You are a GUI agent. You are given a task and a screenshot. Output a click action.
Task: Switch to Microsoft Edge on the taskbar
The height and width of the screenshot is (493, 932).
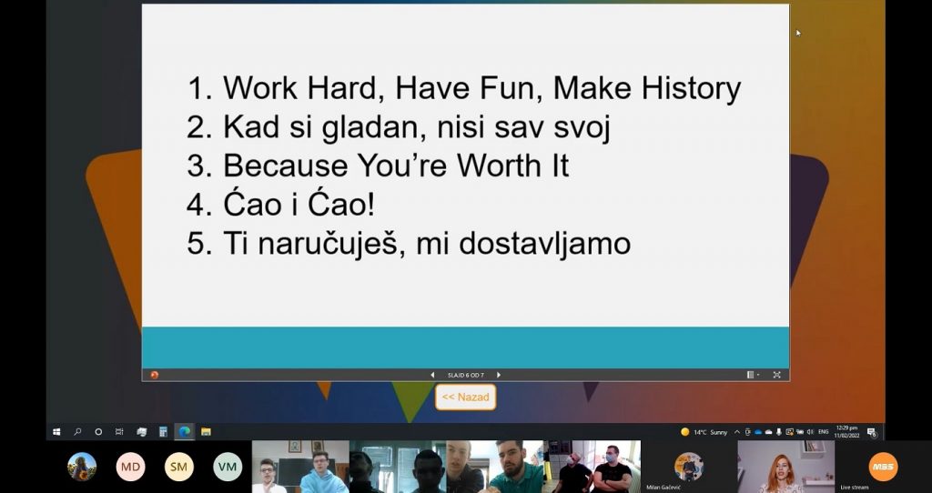(x=185, y=432)
